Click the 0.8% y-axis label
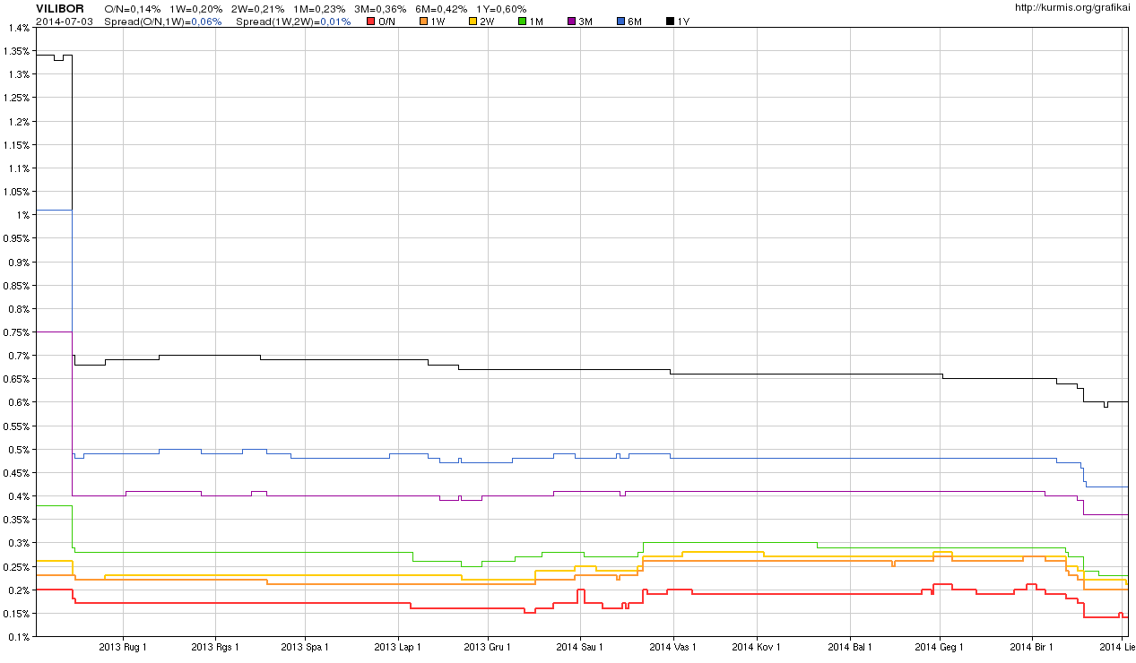The image size is (1136, 663). (x=19, y=308)
